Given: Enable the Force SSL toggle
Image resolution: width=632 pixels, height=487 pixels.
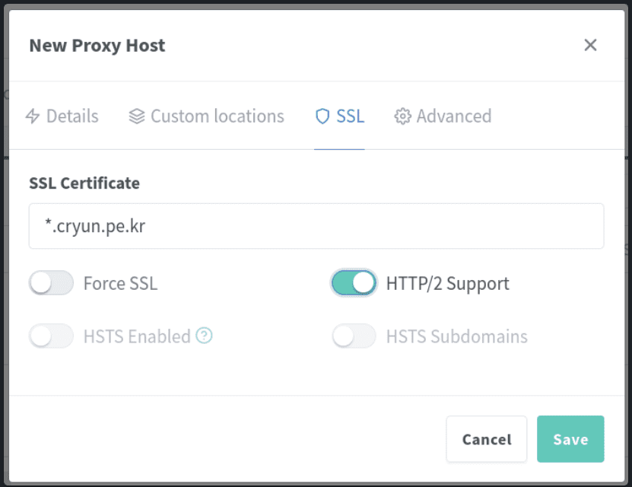Looking at the screenshot, I should coord(51,283).
